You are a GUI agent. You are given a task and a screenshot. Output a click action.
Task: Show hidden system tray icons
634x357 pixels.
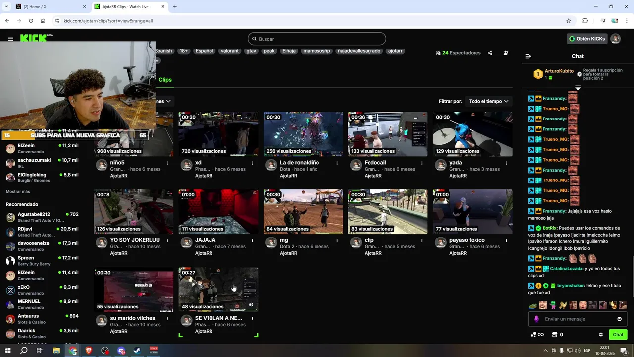click(x=546, y=351)
